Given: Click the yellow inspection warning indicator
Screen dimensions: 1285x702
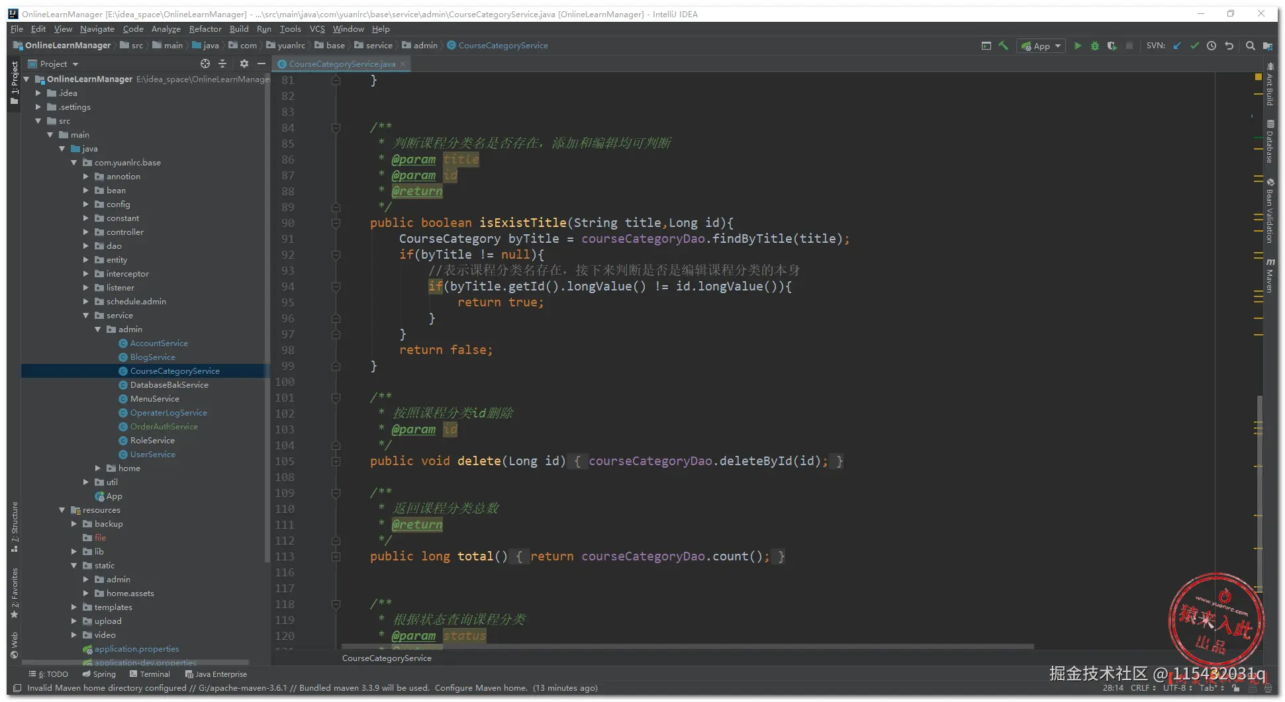Looking at the screenshot, I should coord(1258,77).
